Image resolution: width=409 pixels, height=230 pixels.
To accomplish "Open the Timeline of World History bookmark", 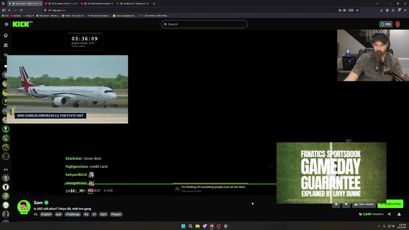I will 156,16.
